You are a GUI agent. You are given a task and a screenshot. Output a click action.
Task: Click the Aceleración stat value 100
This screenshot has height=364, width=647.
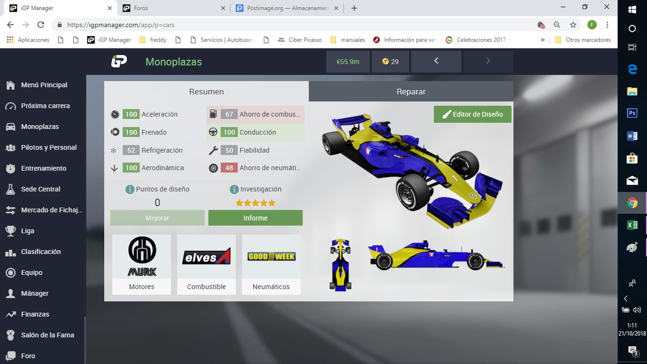131,114
